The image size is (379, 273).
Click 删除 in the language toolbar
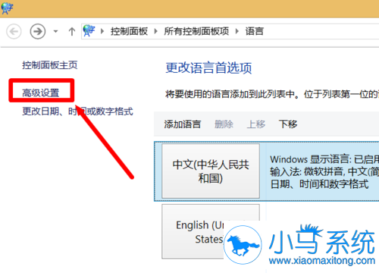pos(224,124)
